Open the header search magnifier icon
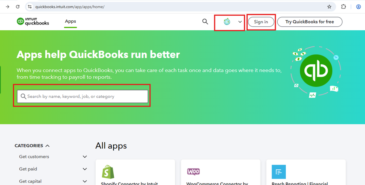 [205, 22]
